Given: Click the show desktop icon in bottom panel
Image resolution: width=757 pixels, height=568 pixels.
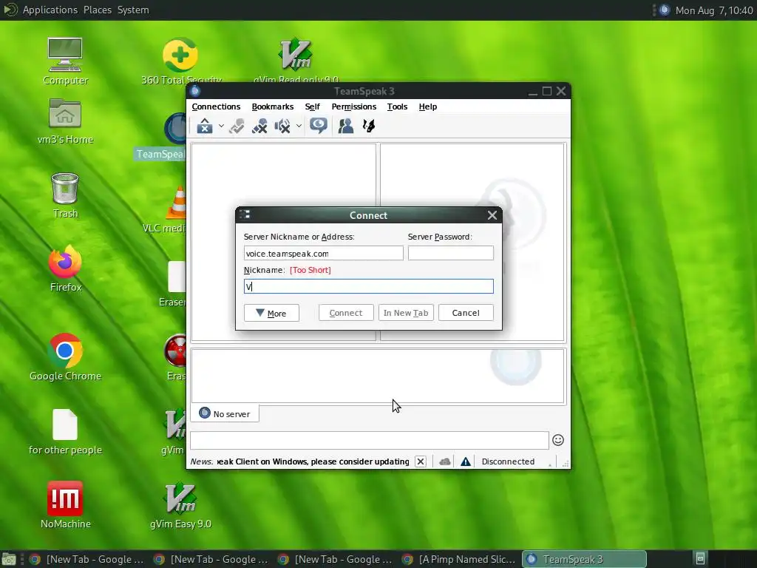Looking at the screenshot, I should pyautogui.click(x=9, y=559).
